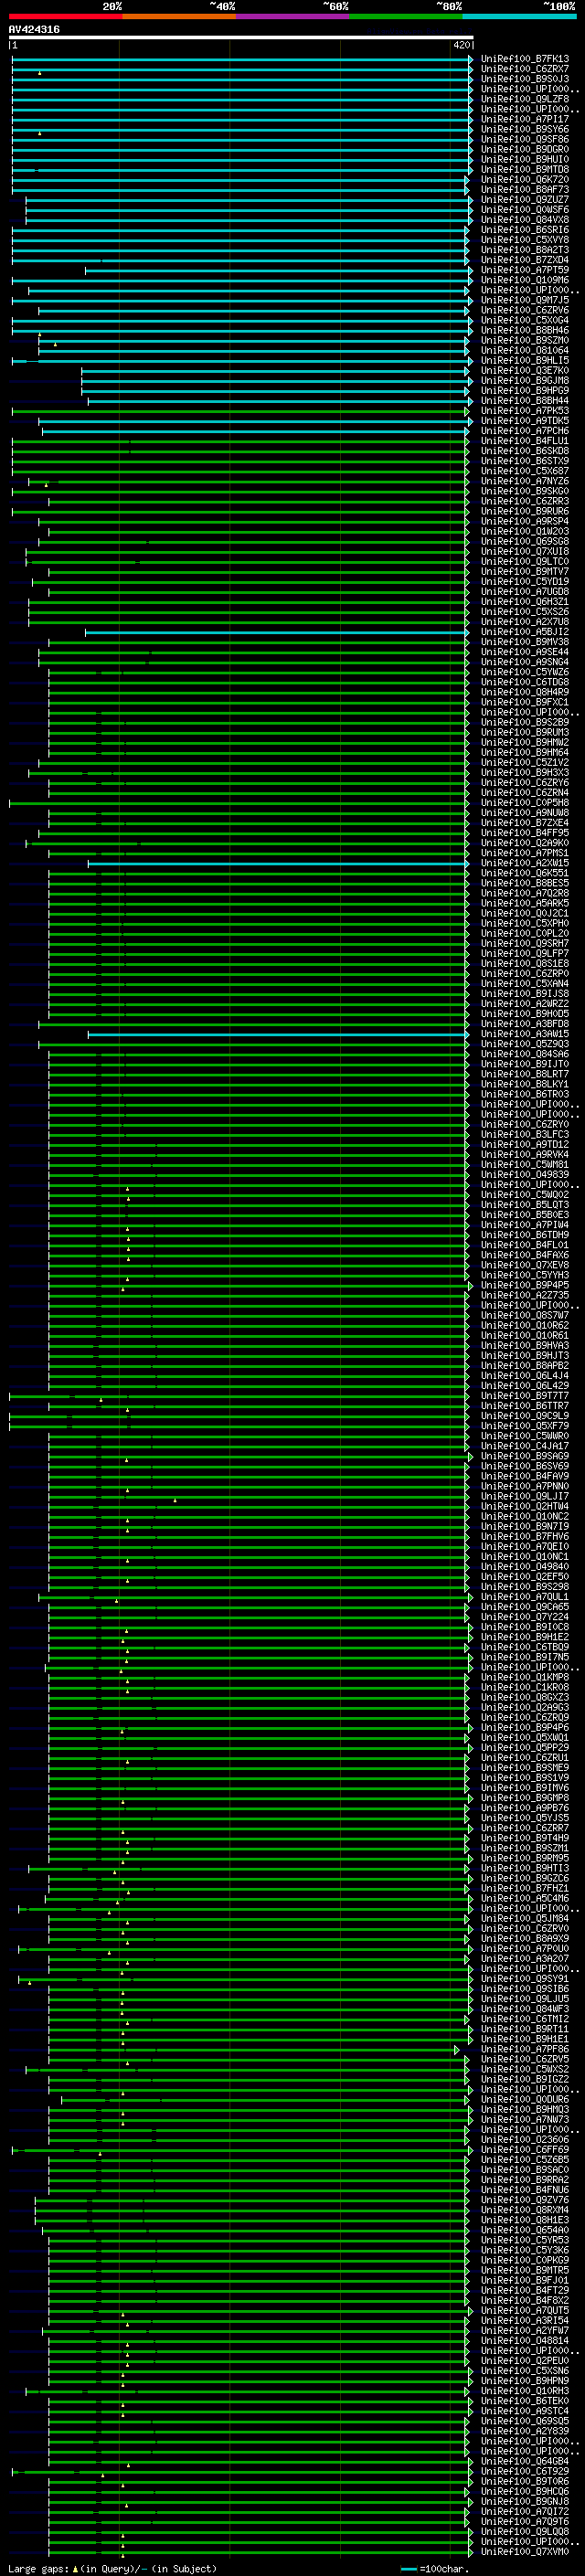Image resolution: width=585 pixels, height=2576 pixels.
Task: Click hit label UniRef100_A7PT59
Action: point(525,270)
